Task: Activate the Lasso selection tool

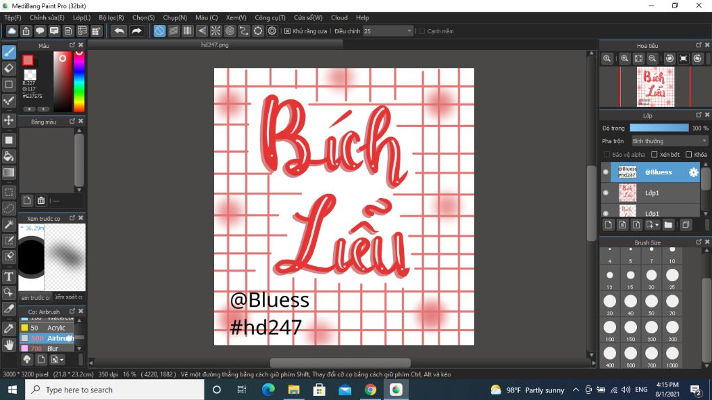Action: pyautogui.click(x=8, y=208)
